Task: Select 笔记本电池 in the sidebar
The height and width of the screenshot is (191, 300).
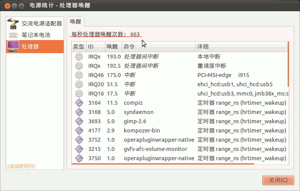Action: pyautogui.click(x=36, y=35)
